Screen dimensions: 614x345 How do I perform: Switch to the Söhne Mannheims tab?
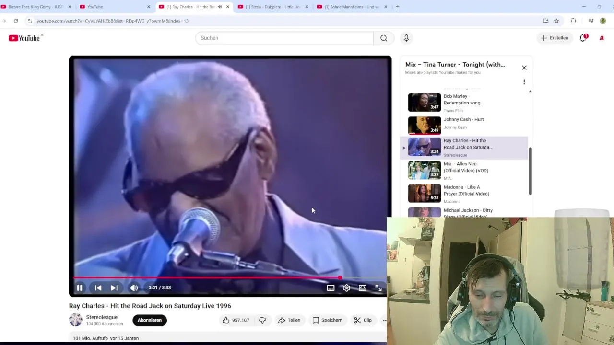[x=352, y=7]
